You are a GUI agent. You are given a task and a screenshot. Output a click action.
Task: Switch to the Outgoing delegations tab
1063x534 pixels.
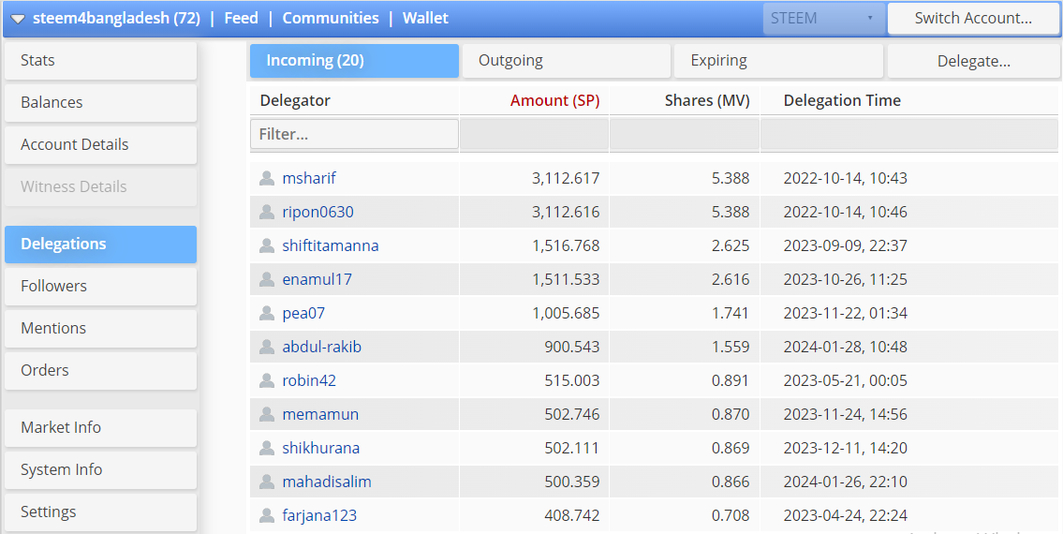567,61
